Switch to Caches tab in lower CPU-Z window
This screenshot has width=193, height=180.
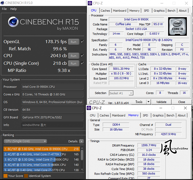104,115
